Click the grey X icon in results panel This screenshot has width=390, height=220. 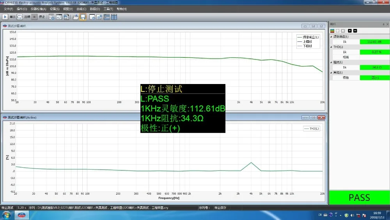pyautogui.click(x=343, y=30)
